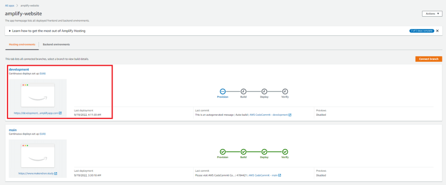446x185 pixels.
Task: Click main Verify completed check icon
Action: (285, 152)
